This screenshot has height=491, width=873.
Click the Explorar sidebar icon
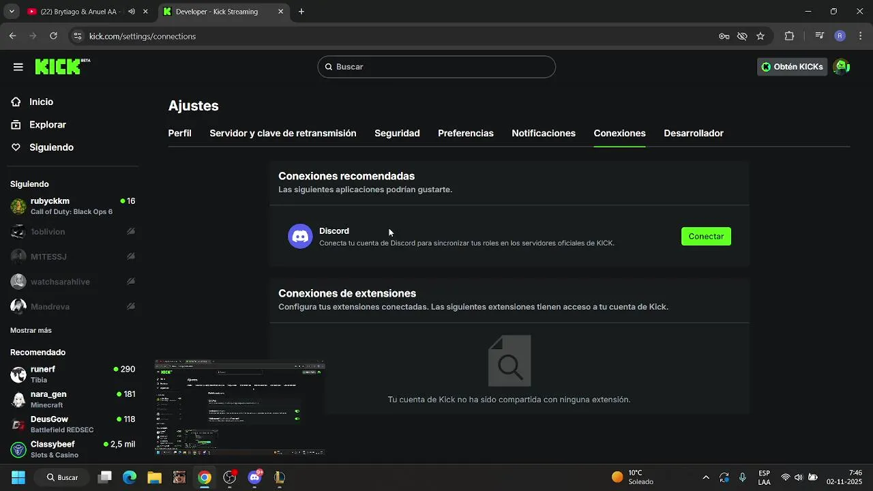[16, 125]
